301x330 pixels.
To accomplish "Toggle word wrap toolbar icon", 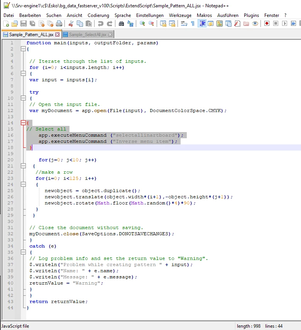I will (x=184, y=23).
